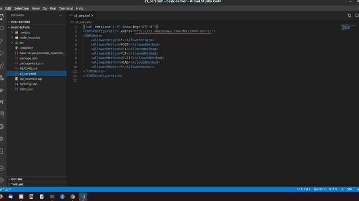Click the Ln 1, Col 1 status item
Image resolution: width=359 pixels, height=201 pixels.
pos(303,189)
